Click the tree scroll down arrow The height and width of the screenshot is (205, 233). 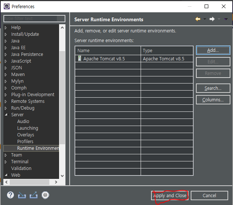click(62, 176)
